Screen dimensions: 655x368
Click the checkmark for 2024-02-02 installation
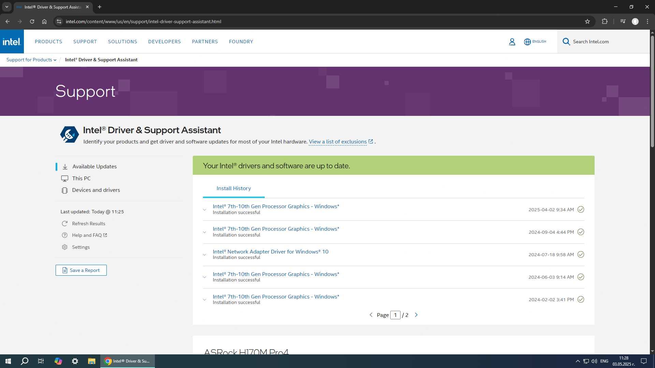click(581, 300)
